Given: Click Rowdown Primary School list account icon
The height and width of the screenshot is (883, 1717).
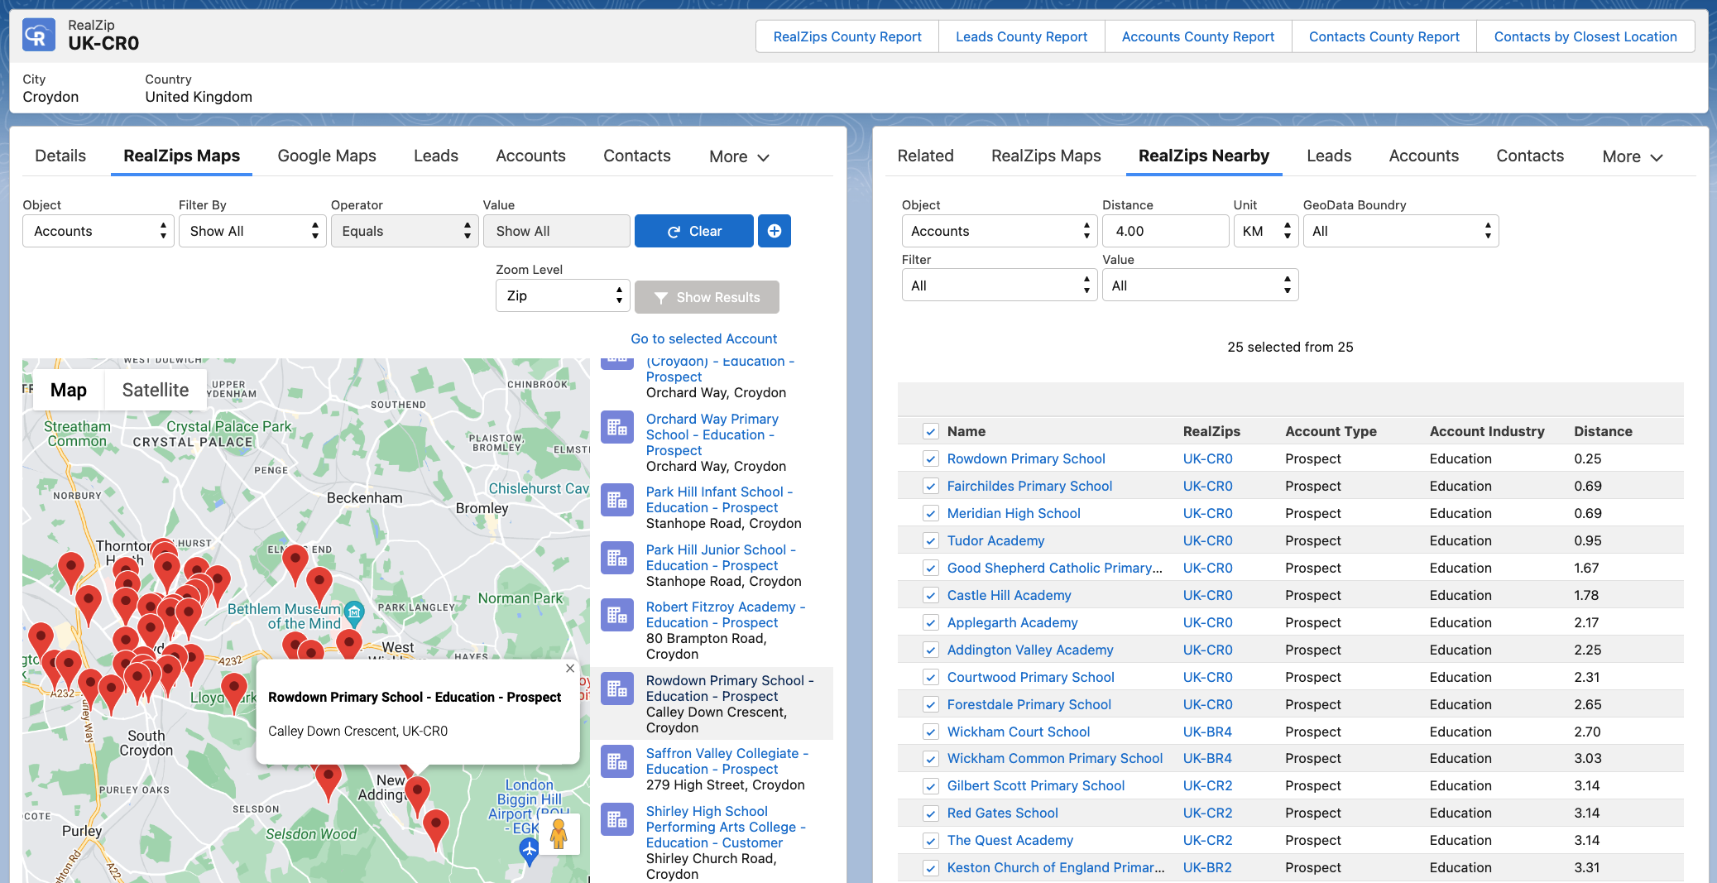Looking at the screenshot, I should 617,689.
